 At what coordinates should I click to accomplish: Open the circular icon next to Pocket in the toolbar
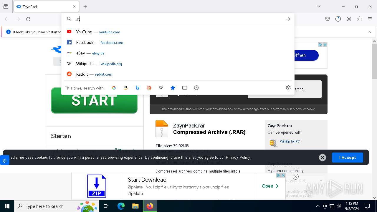pos(338,19)
